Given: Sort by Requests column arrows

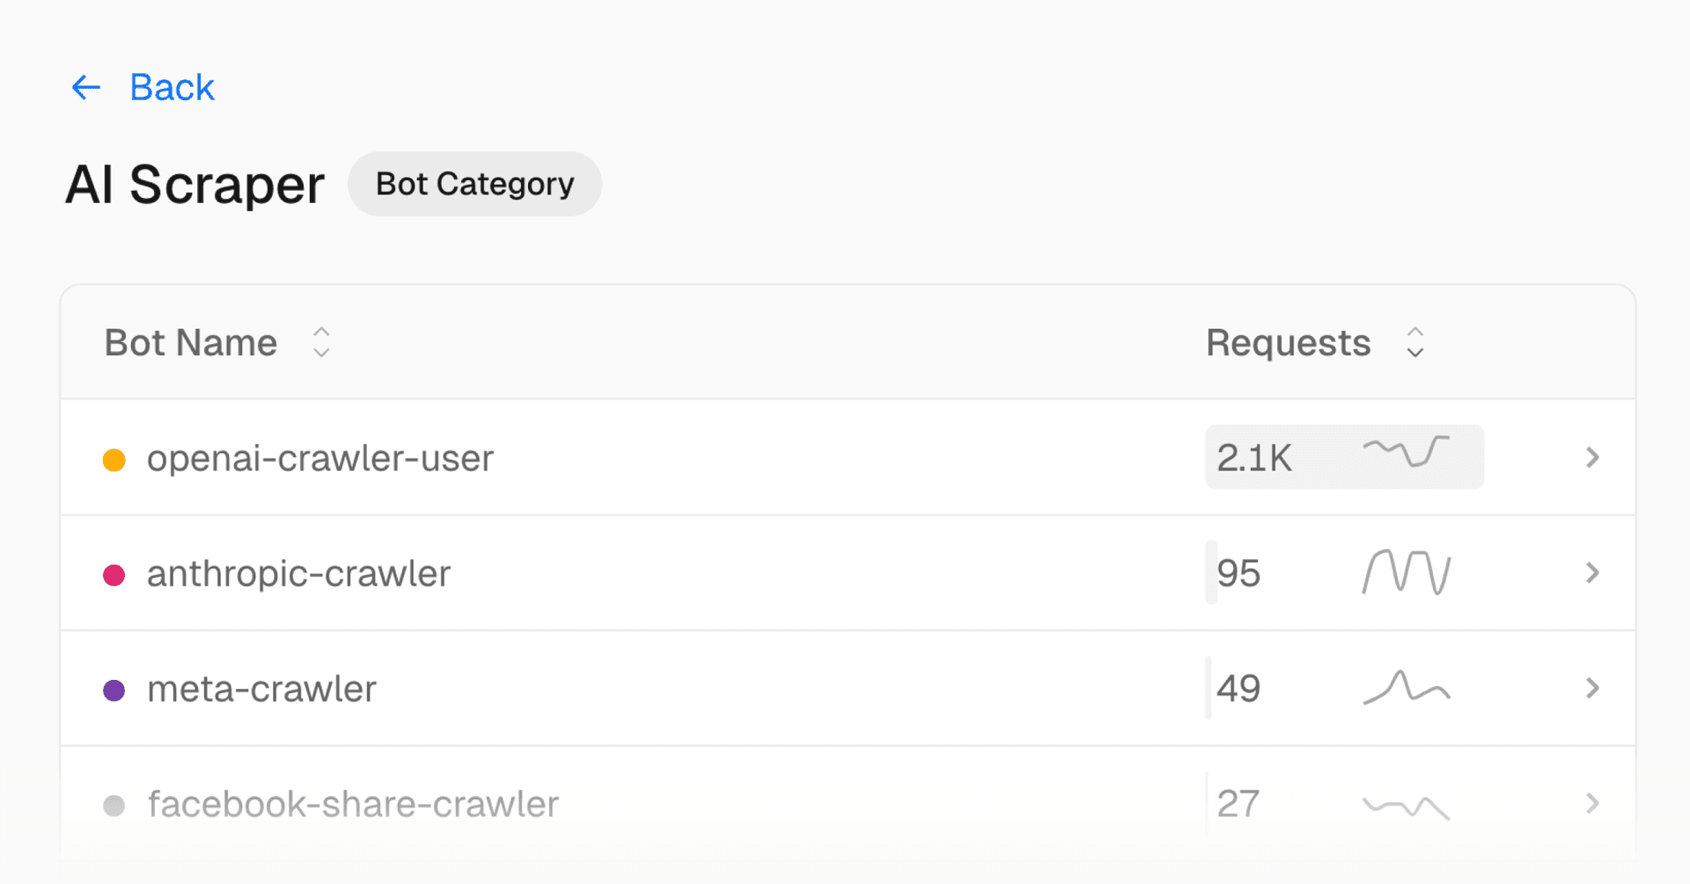Looking at the screenshot, I should [1414, 342].
